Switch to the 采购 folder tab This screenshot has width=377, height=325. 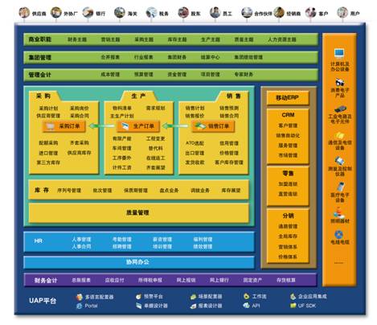coord(43,96)
